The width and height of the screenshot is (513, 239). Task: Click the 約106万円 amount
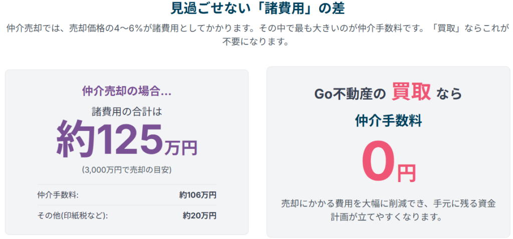point(197,195)
